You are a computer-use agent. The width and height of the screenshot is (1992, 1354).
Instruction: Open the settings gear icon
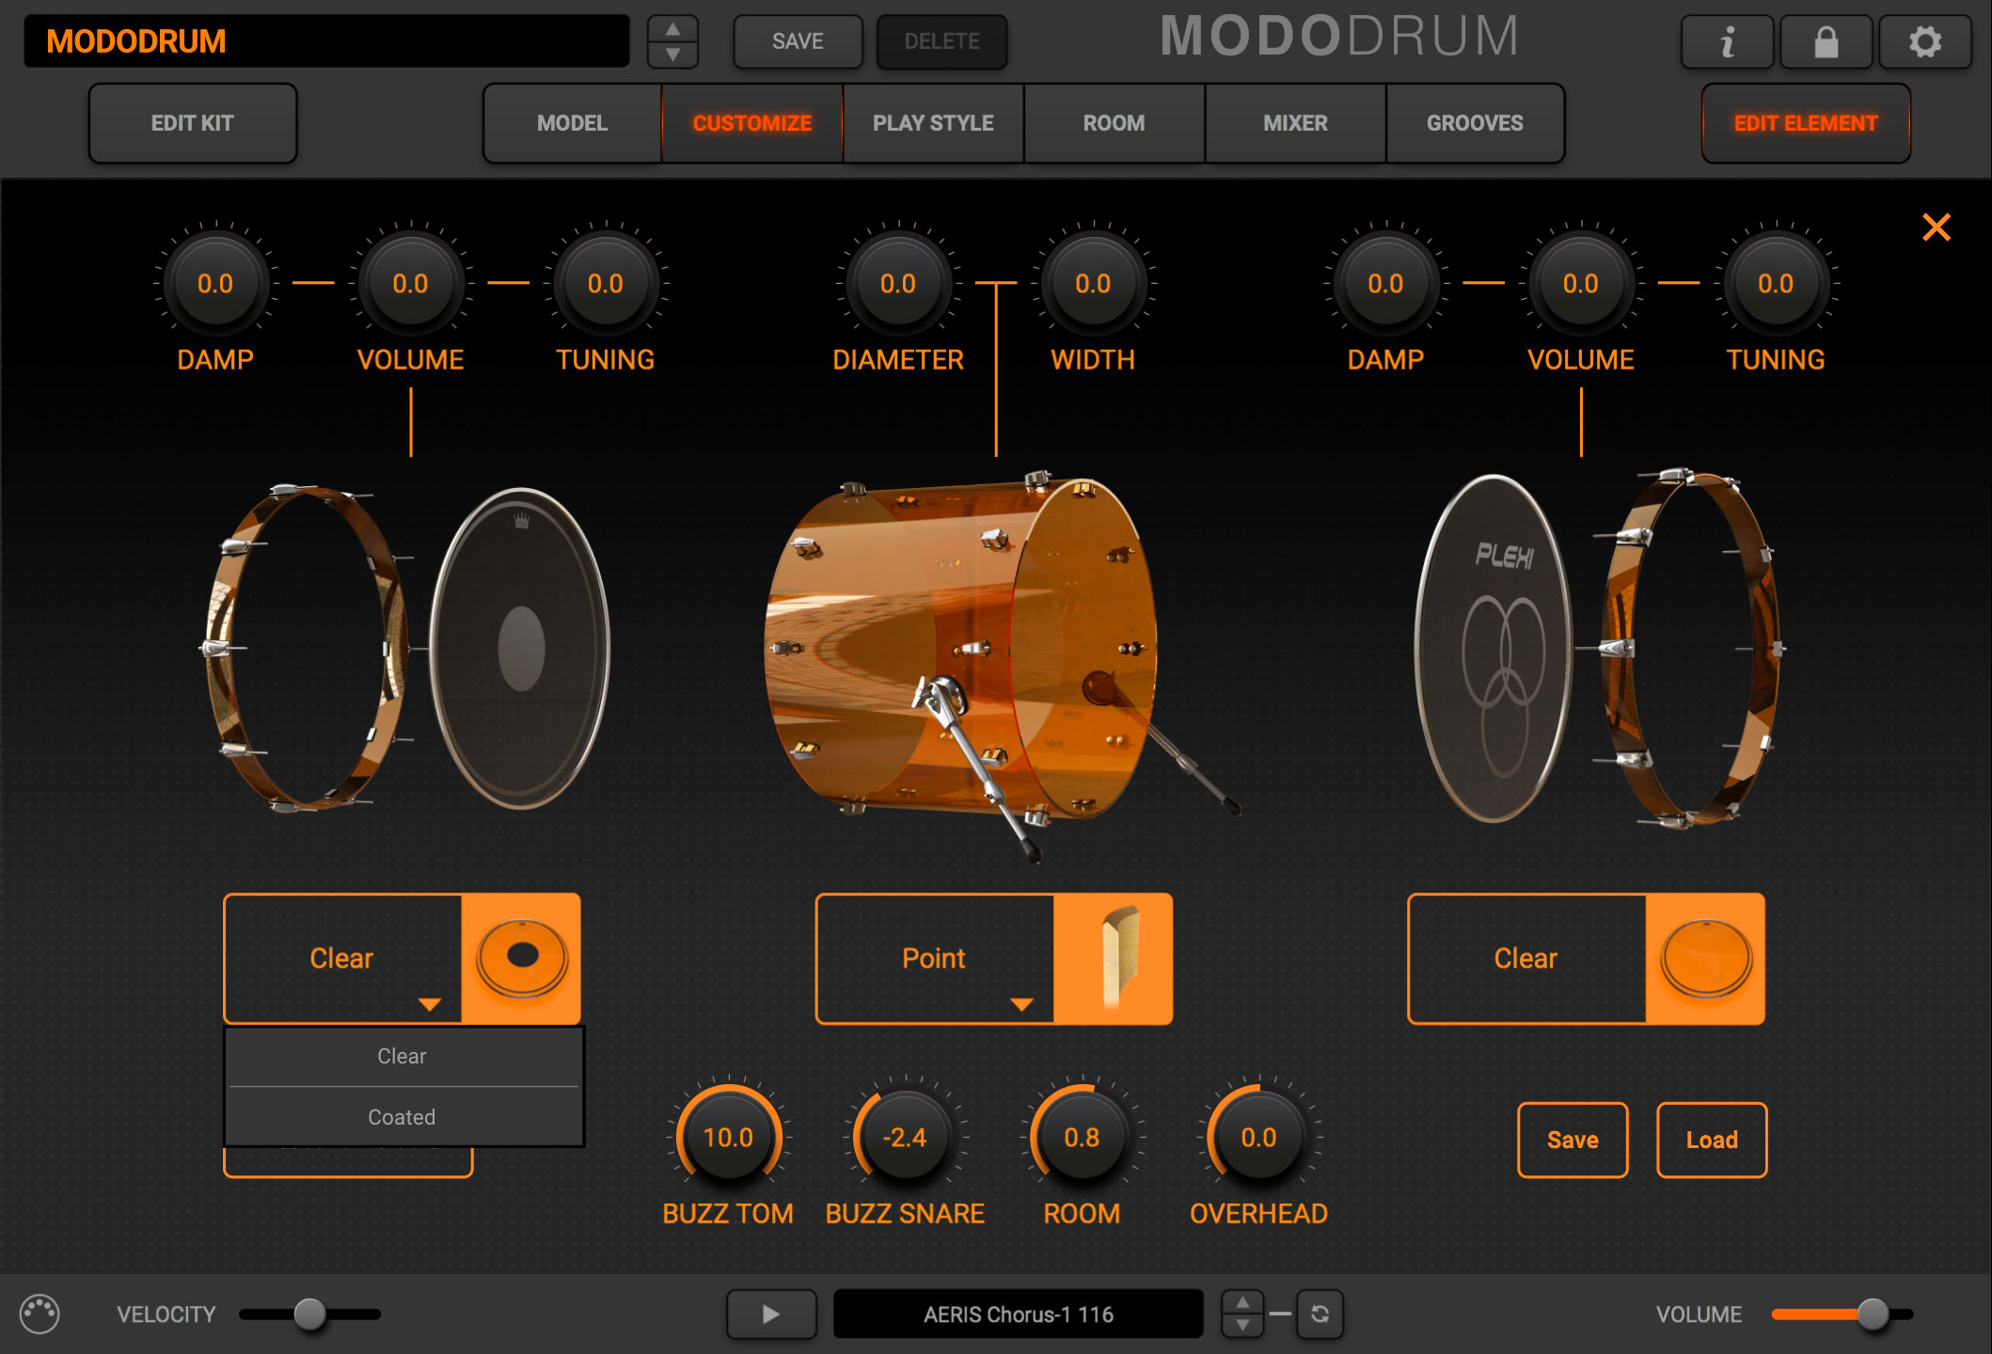point(1925,41)
